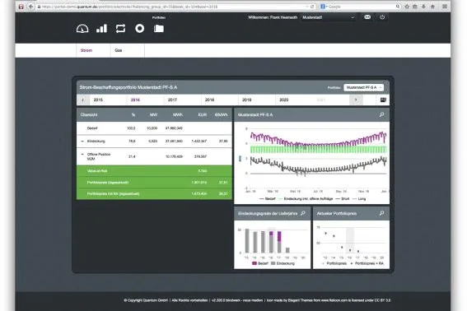Click the Übersicht column header
The width and height of the screenshot is (467, 311).
89,114
